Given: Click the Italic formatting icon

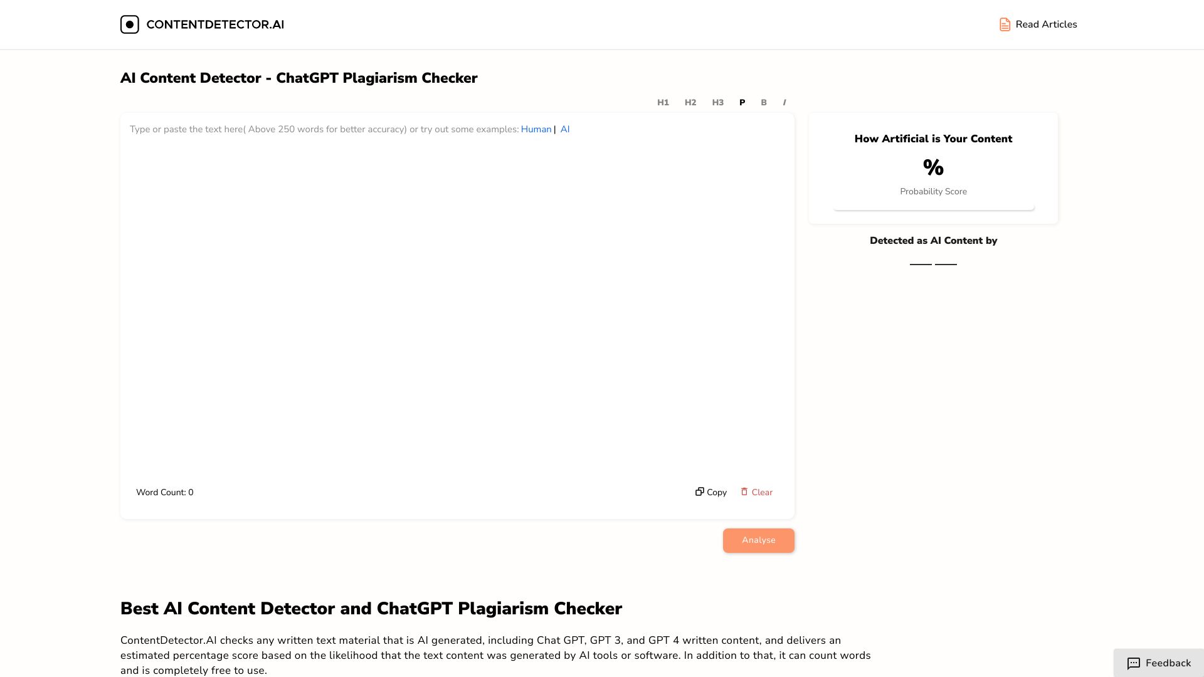Looking at the screenshot, I should point(784,103).
